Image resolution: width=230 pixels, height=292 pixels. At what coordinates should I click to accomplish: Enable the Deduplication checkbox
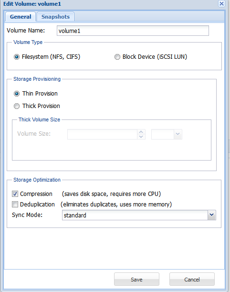tap(15, 204)
